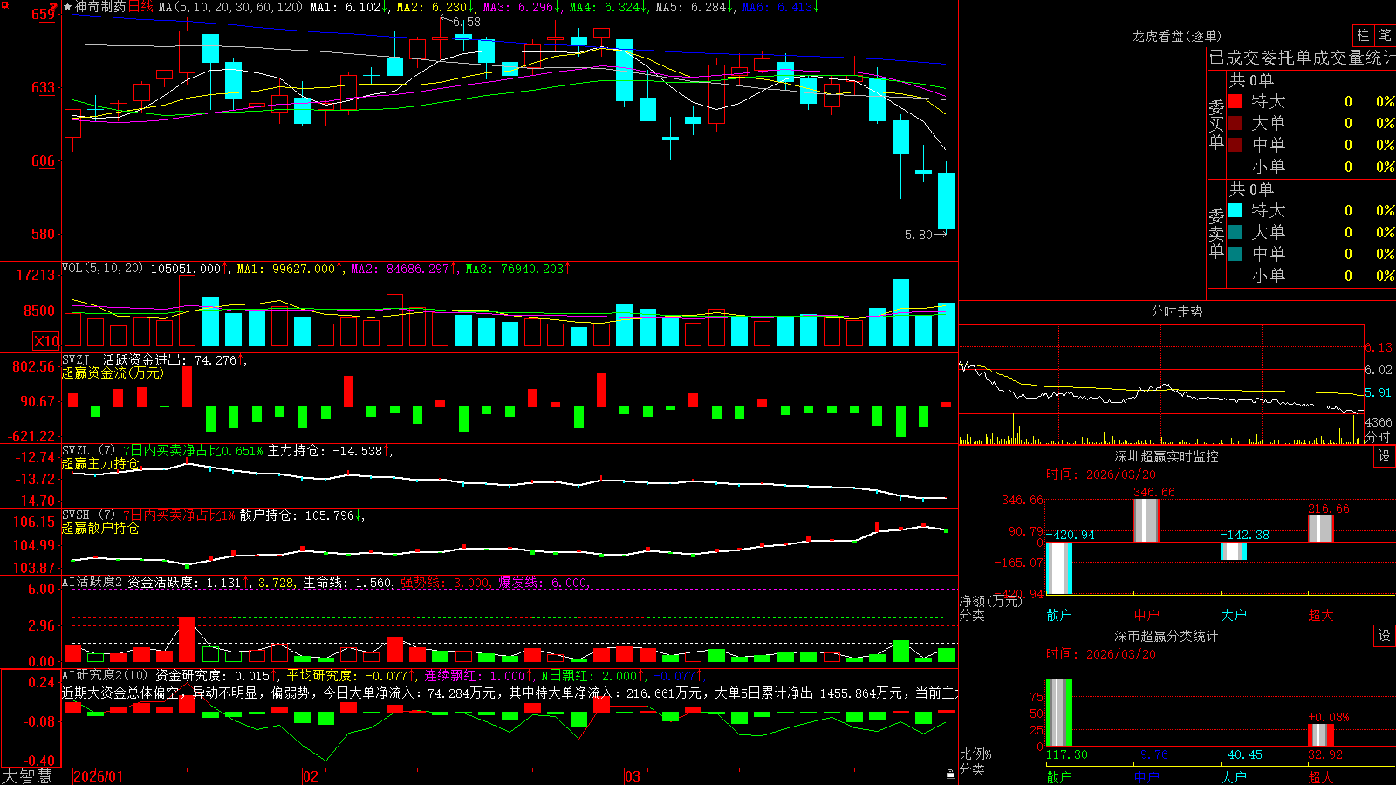This screenshot has width=1396, height=785.
Task: Click the red 特大 swatch under 委买单
Action: (x=1235, y=101)
